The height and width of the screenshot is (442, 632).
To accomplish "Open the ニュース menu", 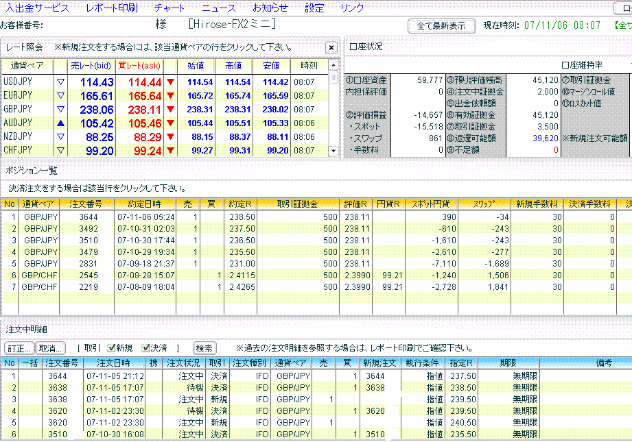I will [218, 8].
